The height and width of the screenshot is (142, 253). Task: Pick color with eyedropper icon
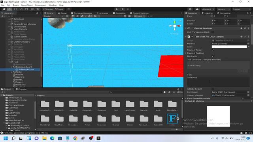click(x=249, y=47)
